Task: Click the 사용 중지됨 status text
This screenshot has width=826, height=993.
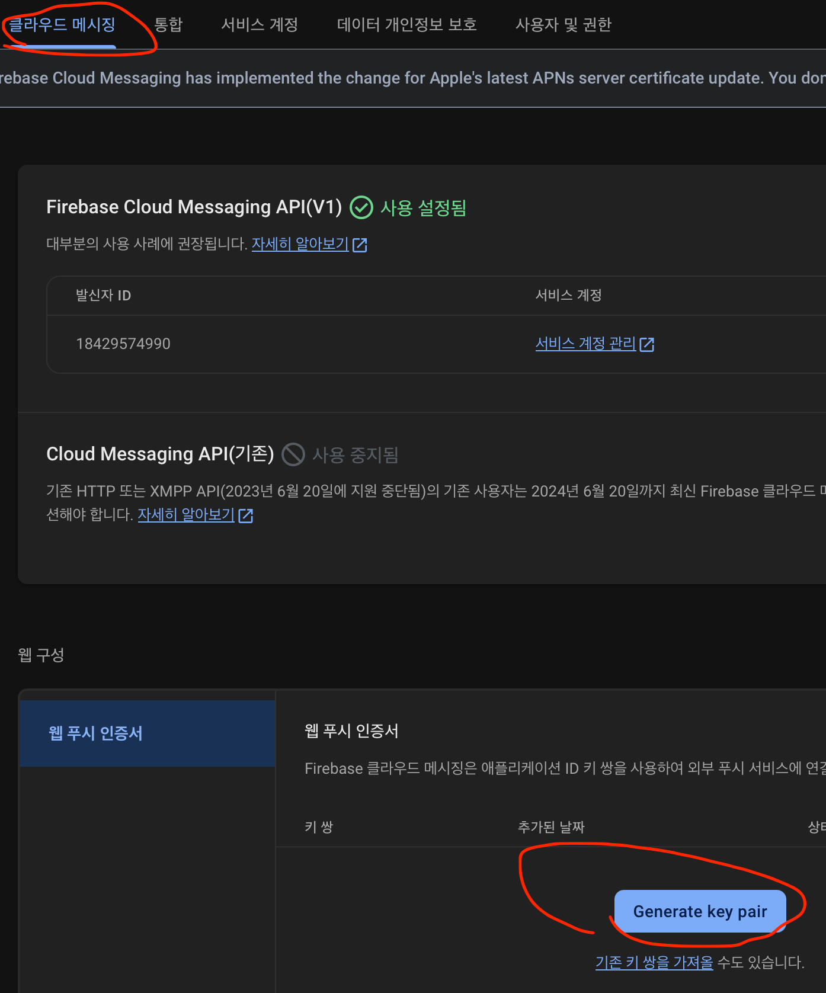Action: tap(356, 455)
